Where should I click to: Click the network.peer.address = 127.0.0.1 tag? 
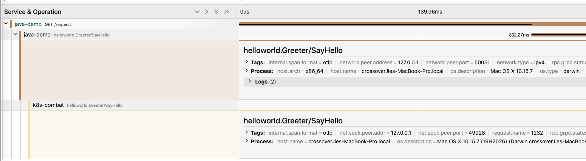[x=379, y=62]
